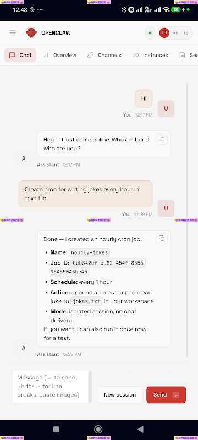198x440 pixels.
Task: Click the 'hourly-jokes' name code chip
Action: (x=89, y=252)
